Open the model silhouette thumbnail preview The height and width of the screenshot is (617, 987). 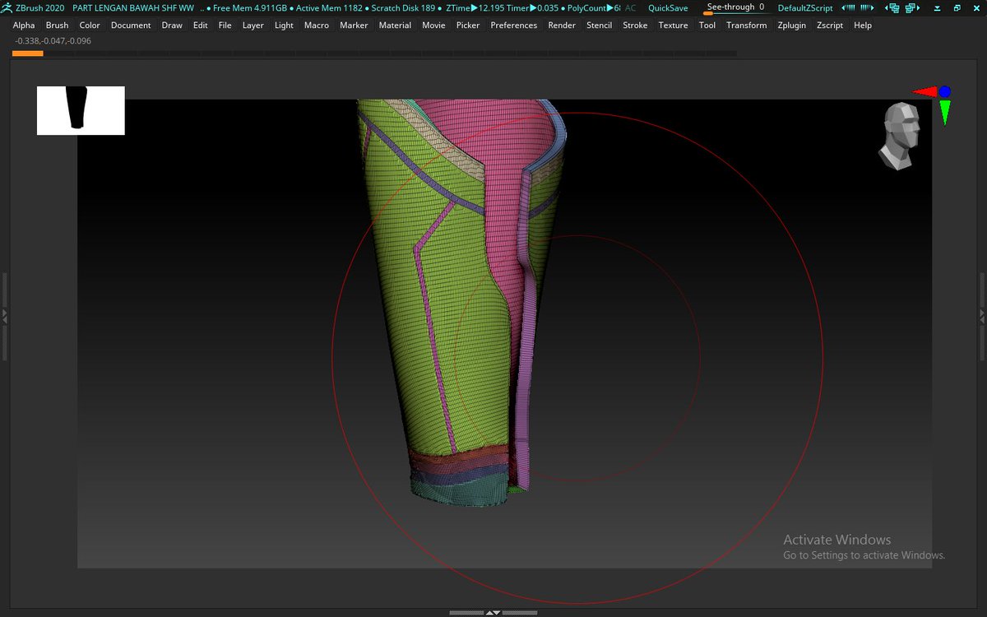[x=81, y=110]
